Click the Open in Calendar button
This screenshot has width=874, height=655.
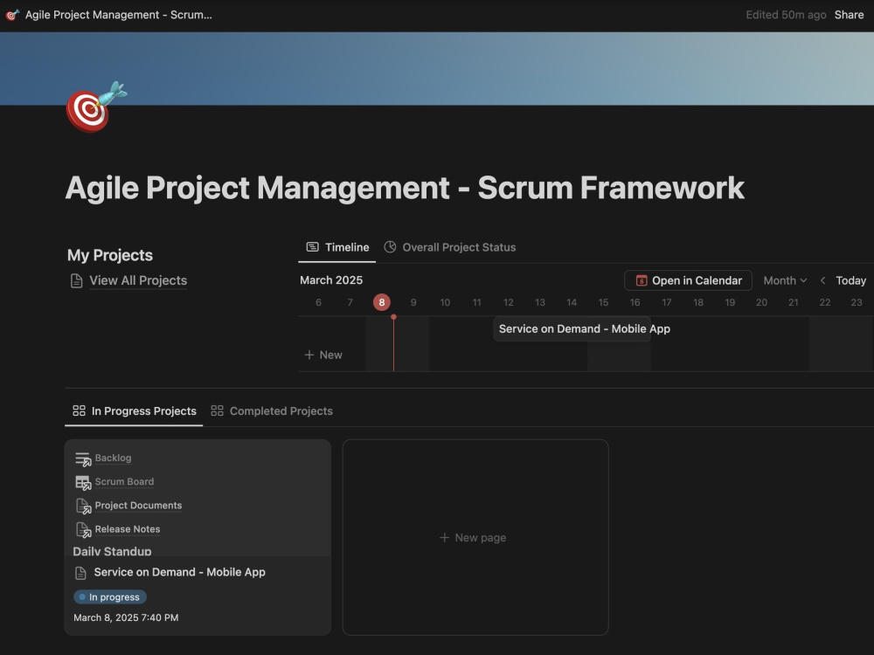pos(689,280)
